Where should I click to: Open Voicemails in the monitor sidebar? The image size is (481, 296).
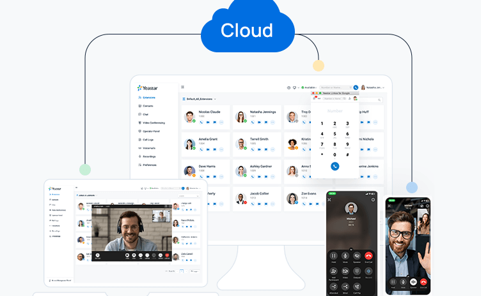(146, 148)
